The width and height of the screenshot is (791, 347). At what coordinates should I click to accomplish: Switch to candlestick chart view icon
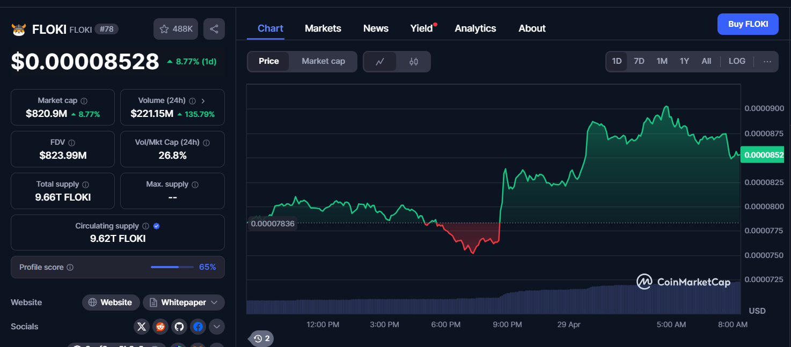(x=413, y=62)
